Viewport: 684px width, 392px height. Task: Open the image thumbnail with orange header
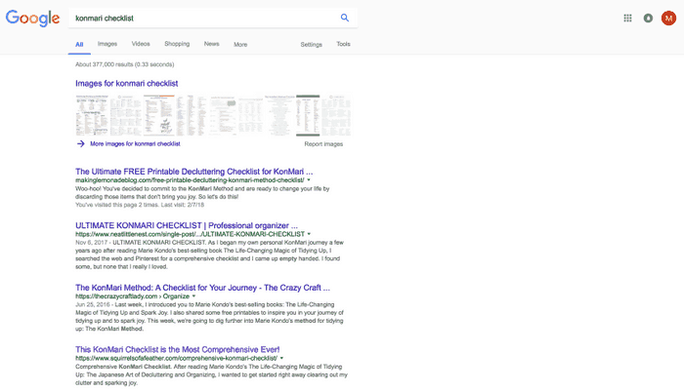point(159,115)
